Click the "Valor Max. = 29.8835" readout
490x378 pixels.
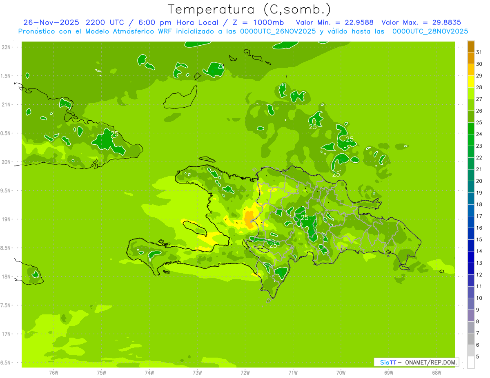421,22
